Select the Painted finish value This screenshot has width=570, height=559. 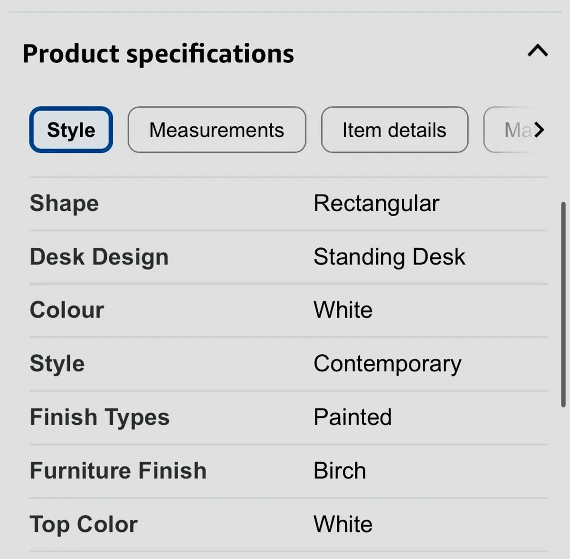coord(352,417)
